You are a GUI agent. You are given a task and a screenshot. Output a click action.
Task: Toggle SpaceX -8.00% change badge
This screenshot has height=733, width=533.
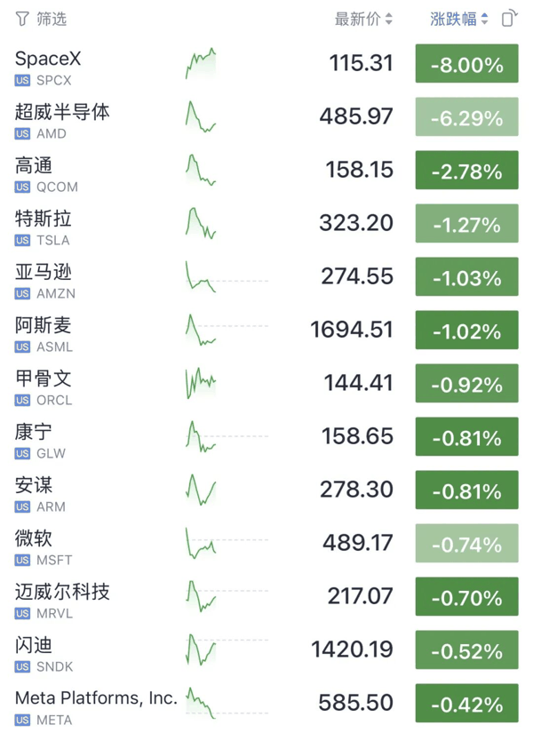[x=466, y=64]
